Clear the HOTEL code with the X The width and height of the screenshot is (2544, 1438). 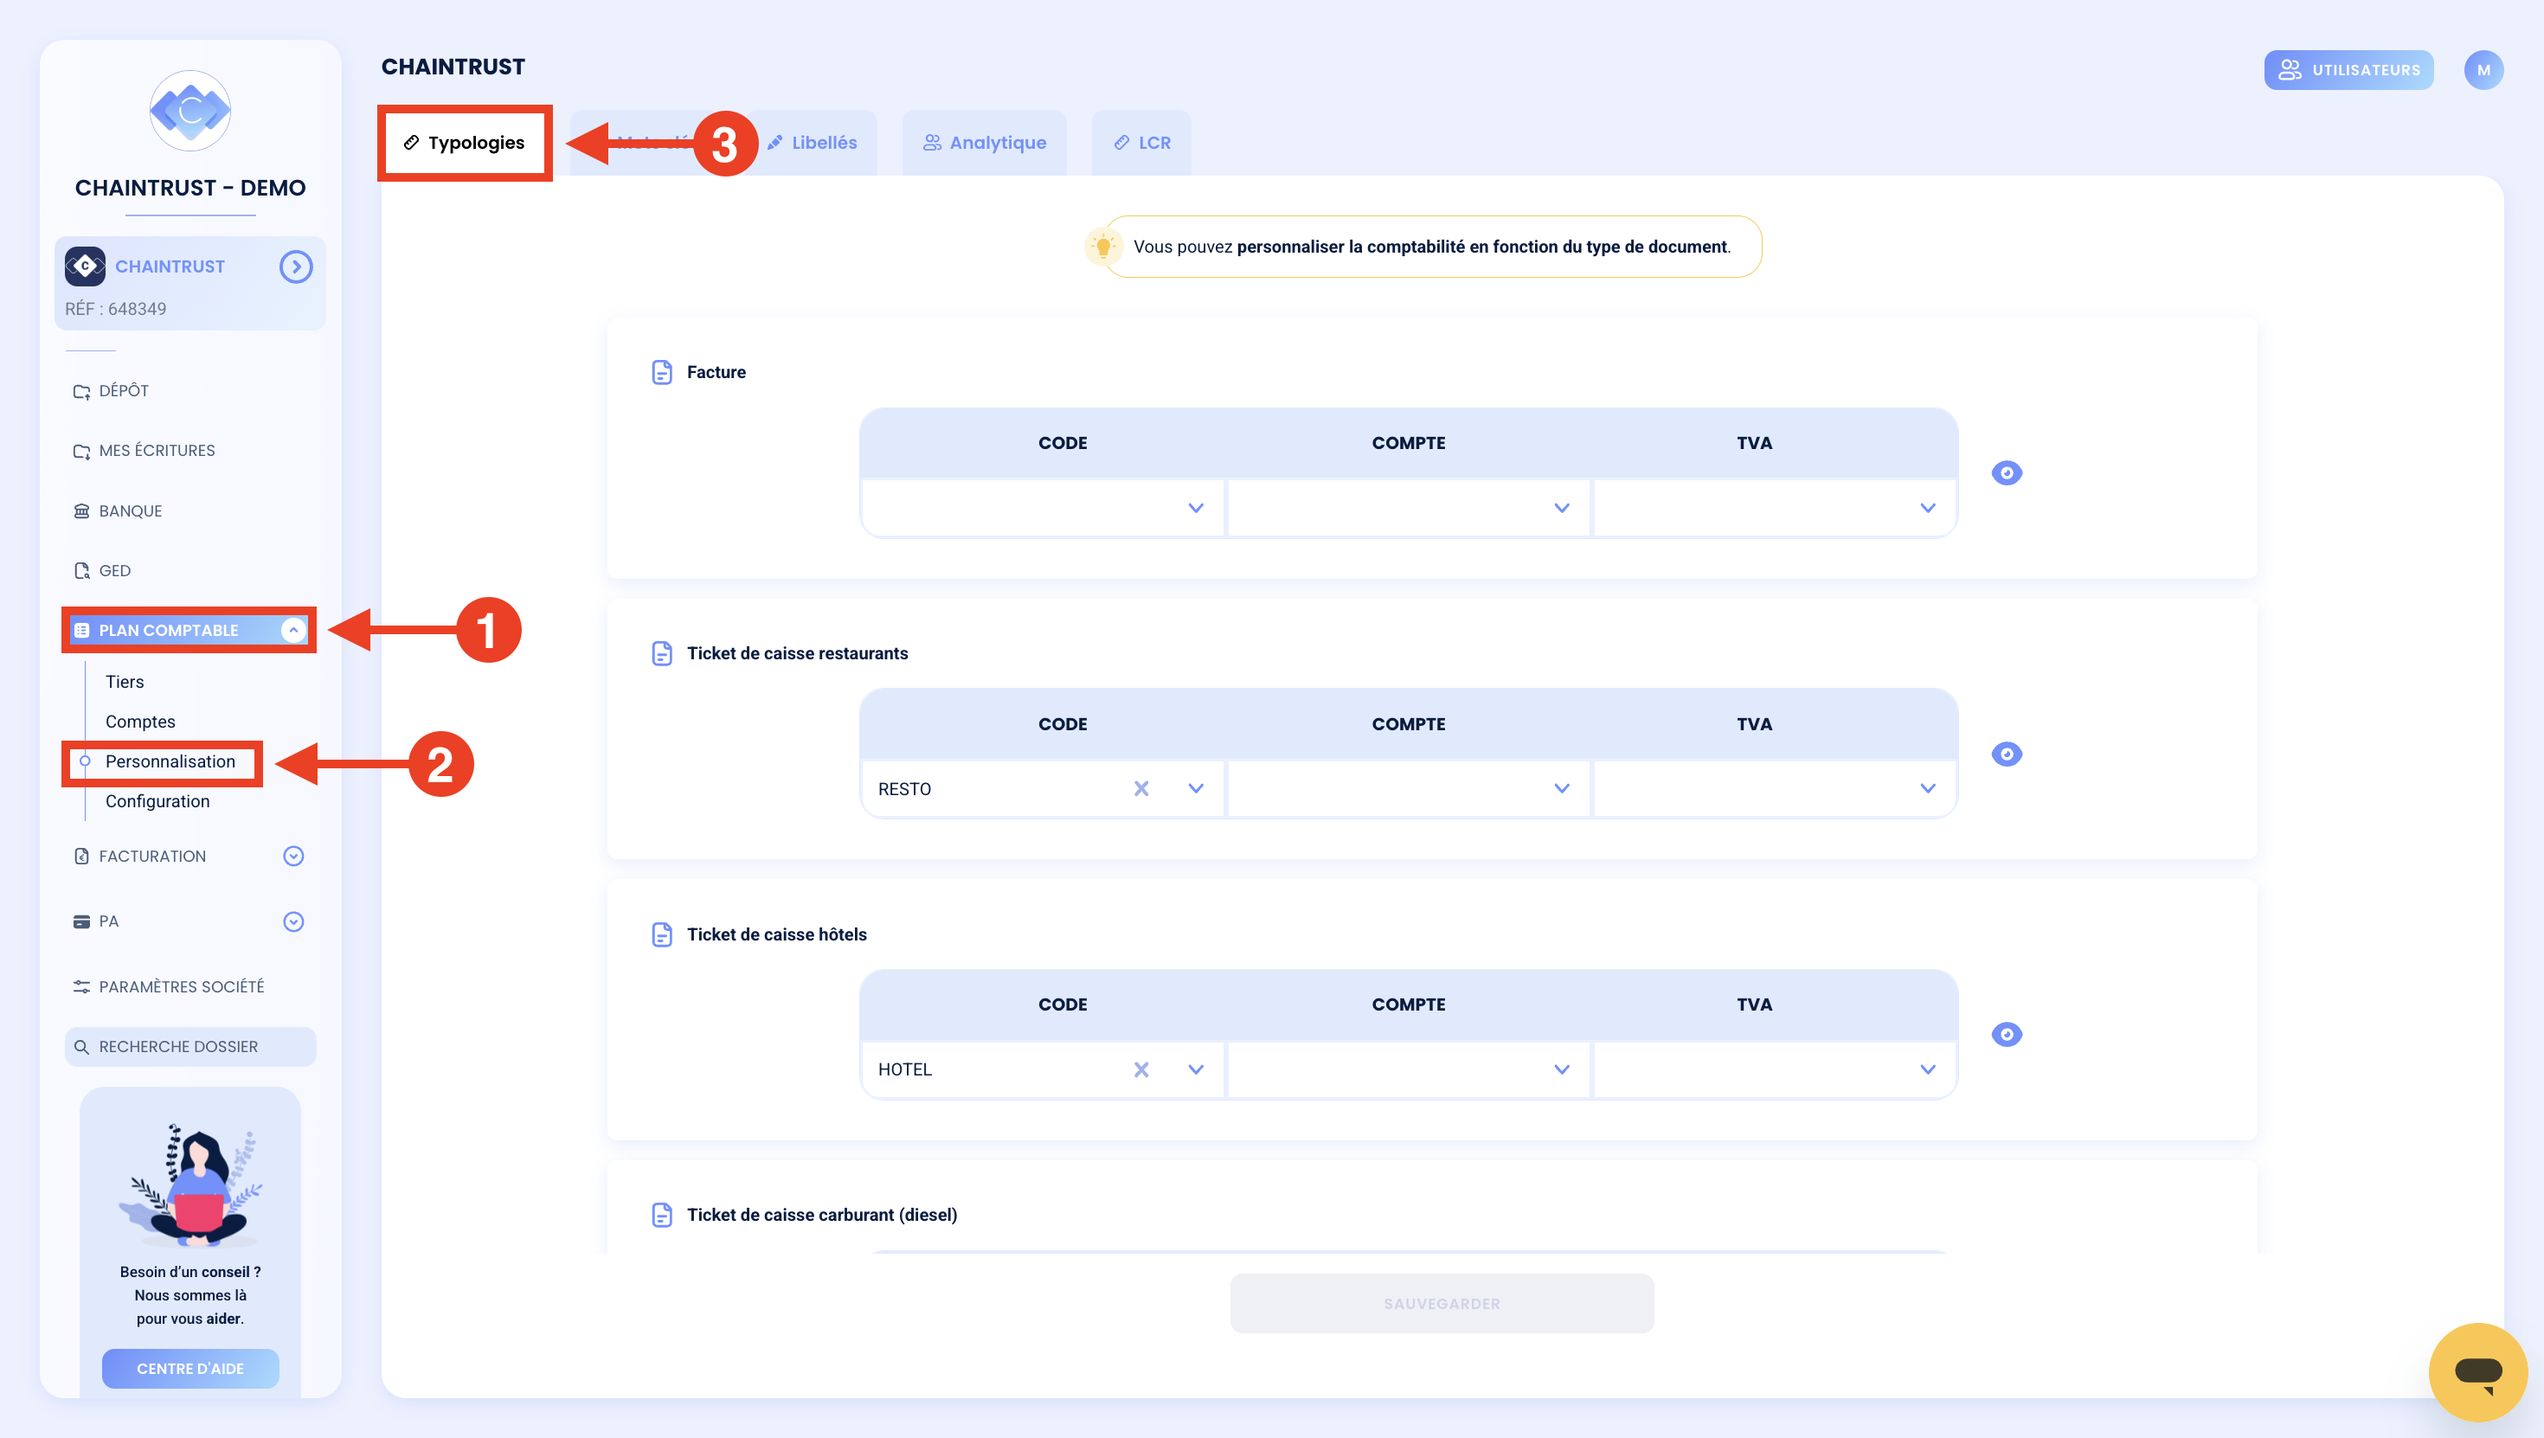point(1140,1069)
